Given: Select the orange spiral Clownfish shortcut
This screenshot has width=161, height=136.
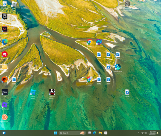Looking at the screenshot, I should click(x=5, y=117).
